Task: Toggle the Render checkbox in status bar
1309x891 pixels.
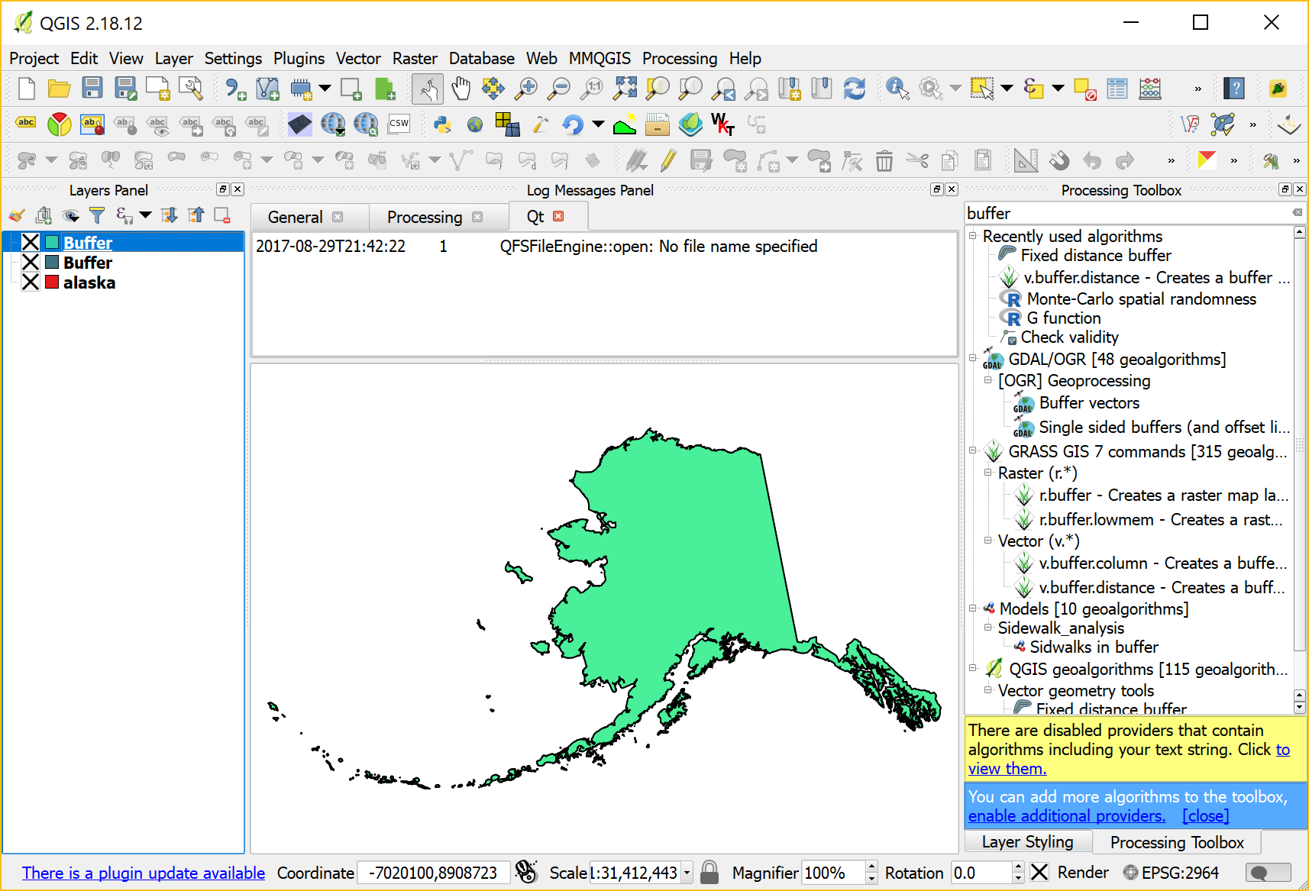Action: click(1039, 873)
